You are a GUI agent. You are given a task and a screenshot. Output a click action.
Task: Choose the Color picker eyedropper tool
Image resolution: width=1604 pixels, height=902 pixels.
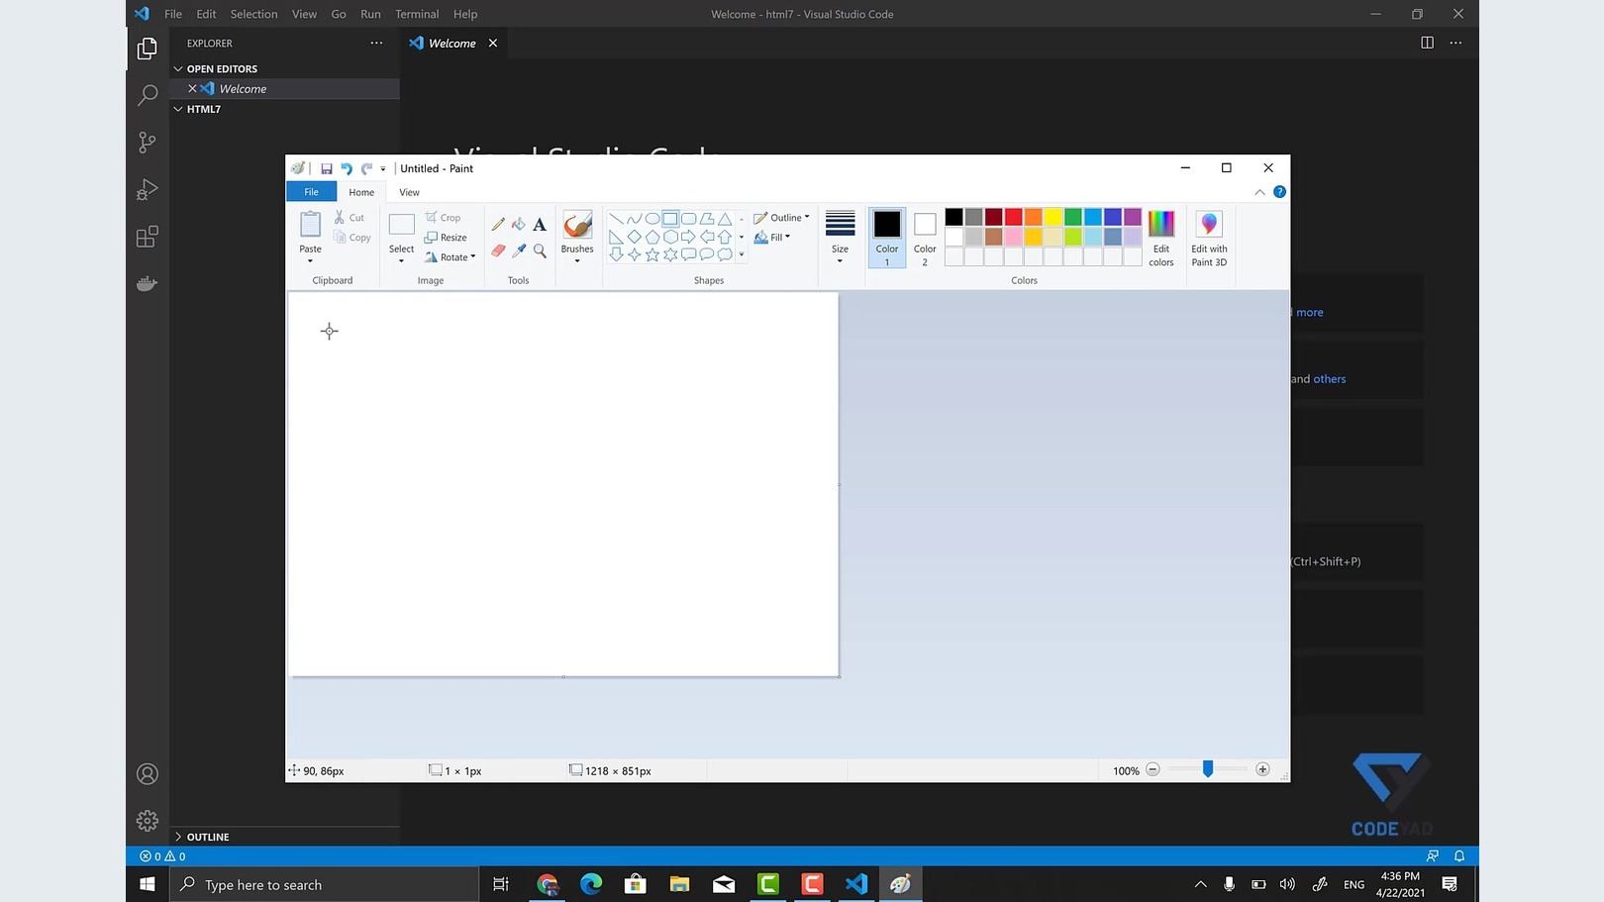point(519,251)
